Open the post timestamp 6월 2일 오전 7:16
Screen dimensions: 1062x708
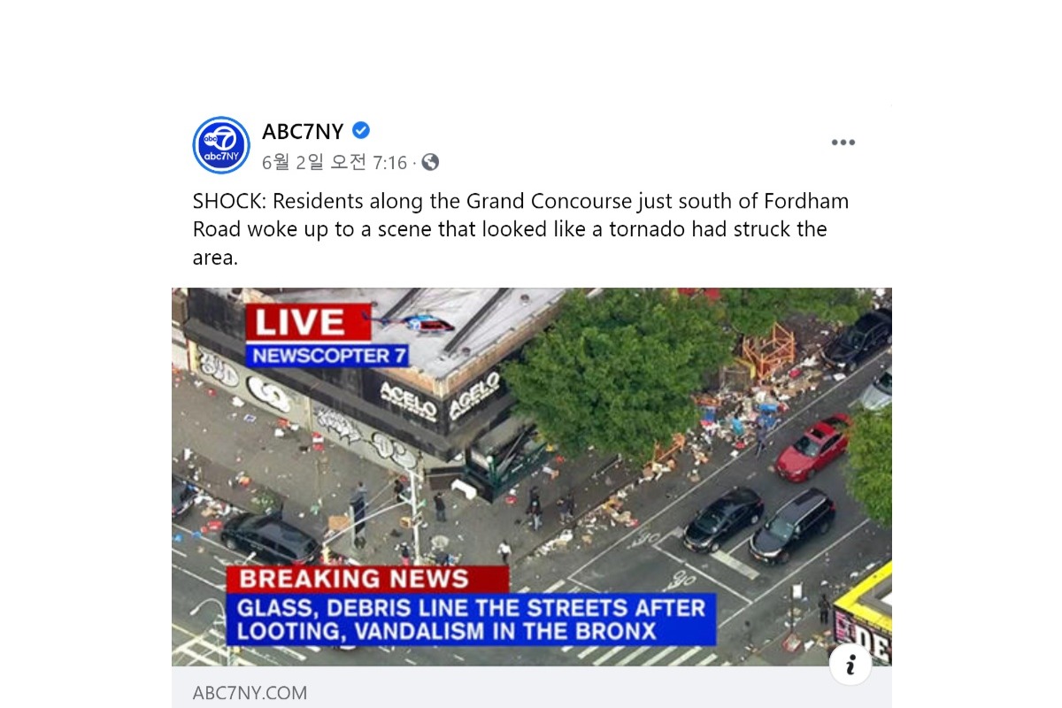tap(335, 163)
